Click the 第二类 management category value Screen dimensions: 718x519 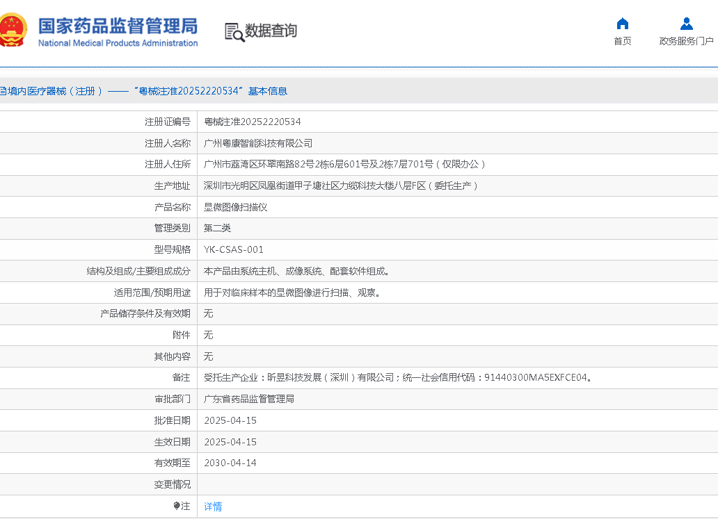tap(217, 228)
